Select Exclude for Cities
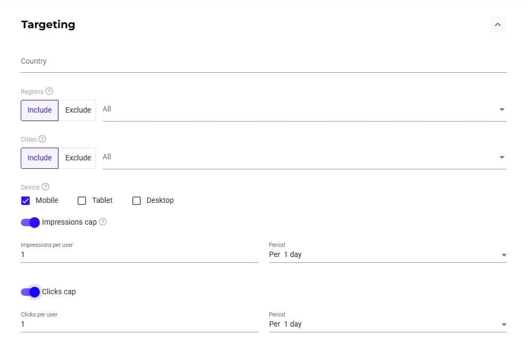527x351 pixels. [78, 158]
